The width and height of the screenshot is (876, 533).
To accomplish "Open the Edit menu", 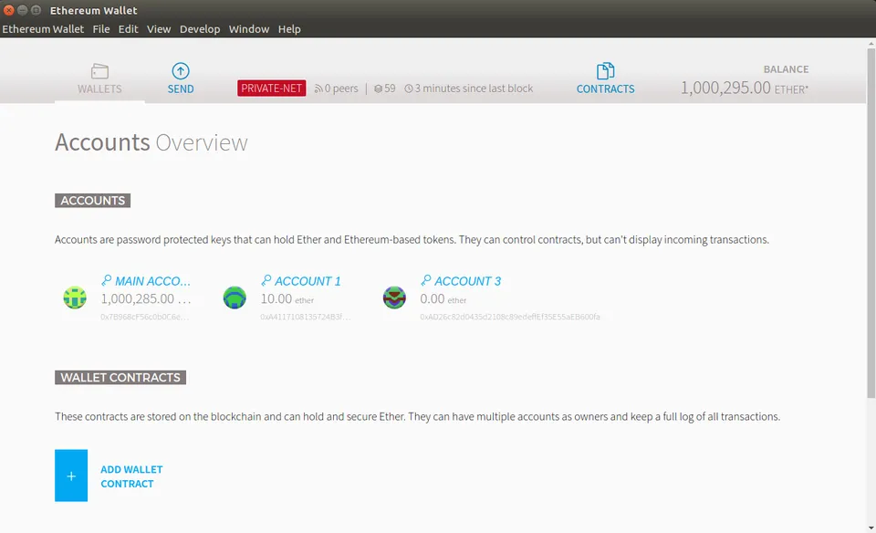I will point(128,29).
